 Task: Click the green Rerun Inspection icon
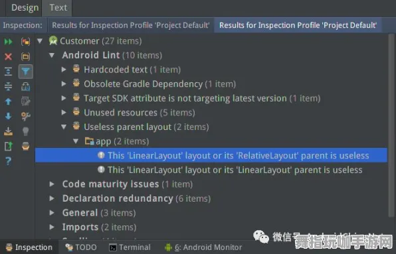click(9, 42)
